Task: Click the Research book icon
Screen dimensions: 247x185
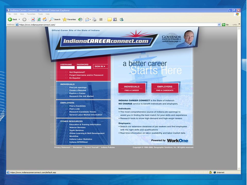Action: [115, 20]
